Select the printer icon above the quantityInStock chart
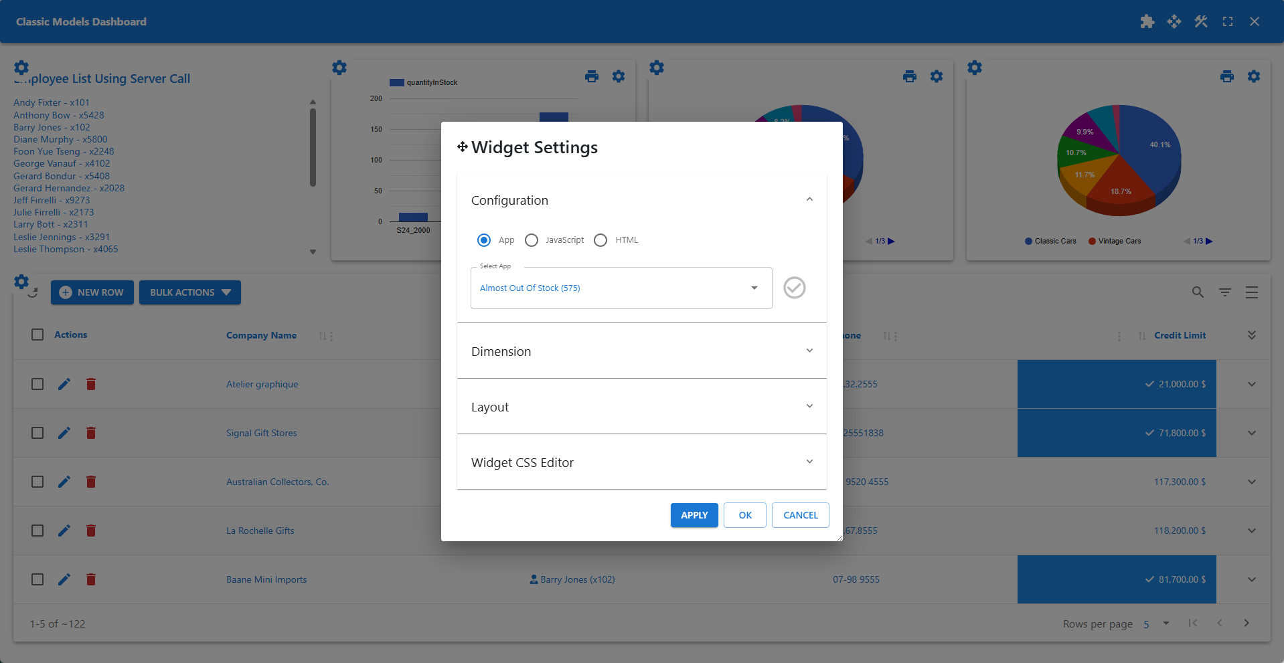Image resolution: width=1284 pixels, height=663 pixels. click(592, 76)
